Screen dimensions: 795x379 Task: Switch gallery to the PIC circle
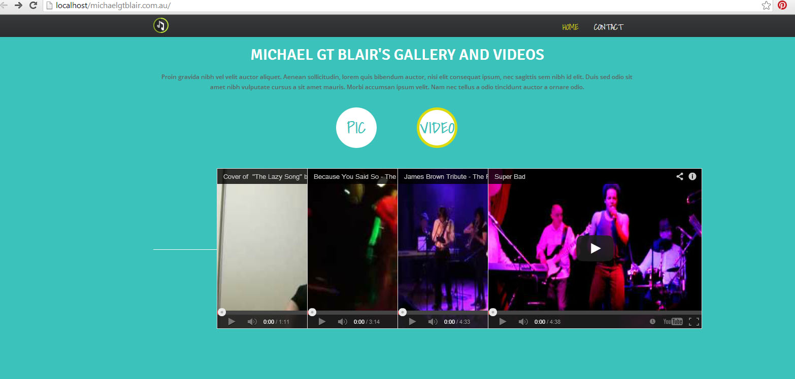pos(356,128)
